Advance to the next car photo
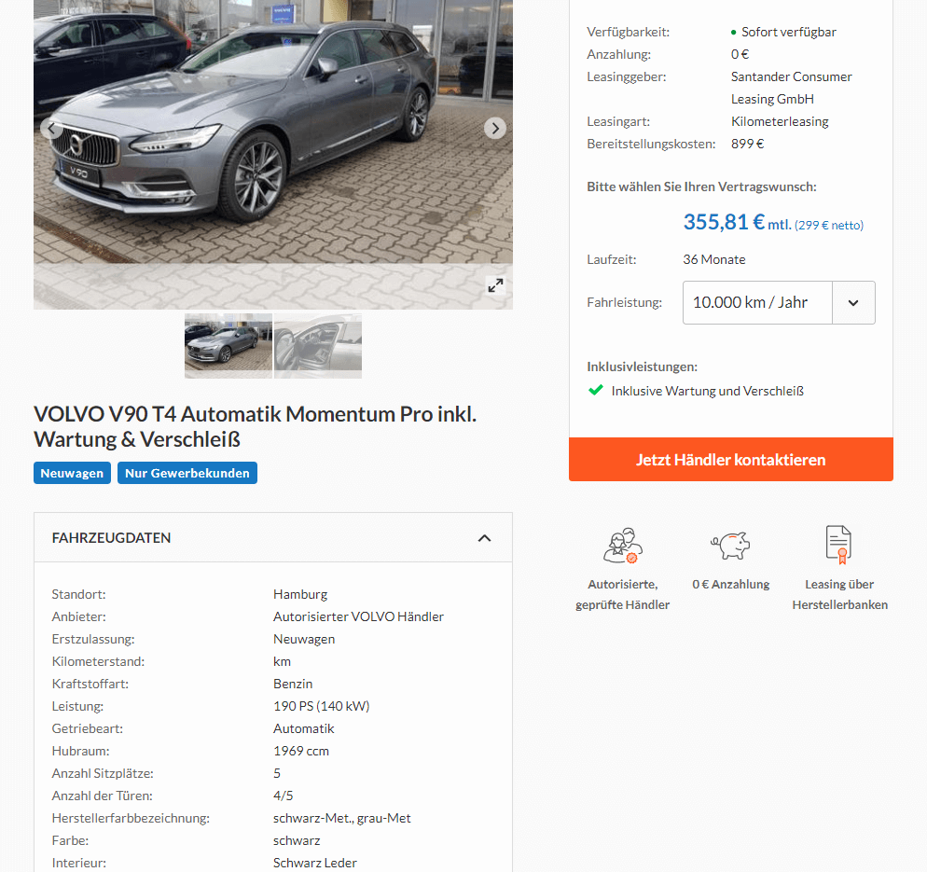Viewport: 927px width, 872px height. coord(495,129)
